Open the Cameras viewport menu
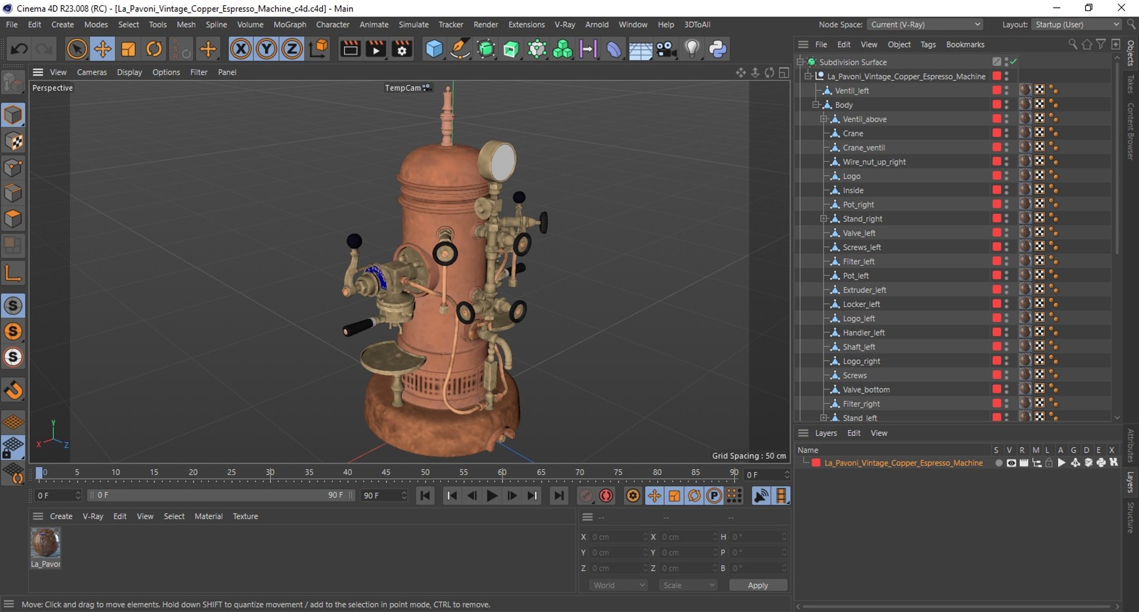The image size is (1139, 612). click(92, 72)
